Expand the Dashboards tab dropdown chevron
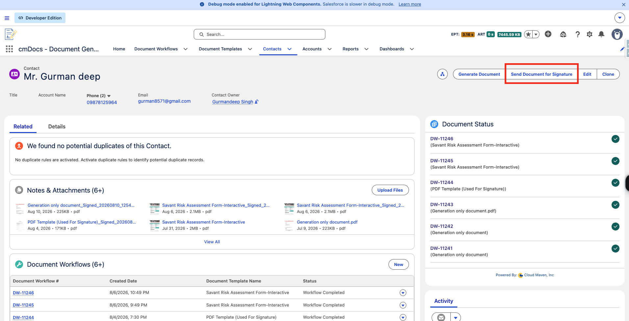Screen dimensions: 629x321 pyautogui.click(x=412, y=49)
